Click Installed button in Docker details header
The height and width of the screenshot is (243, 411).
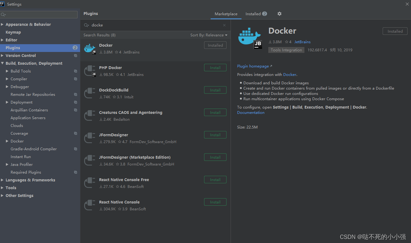click(395, 31)
